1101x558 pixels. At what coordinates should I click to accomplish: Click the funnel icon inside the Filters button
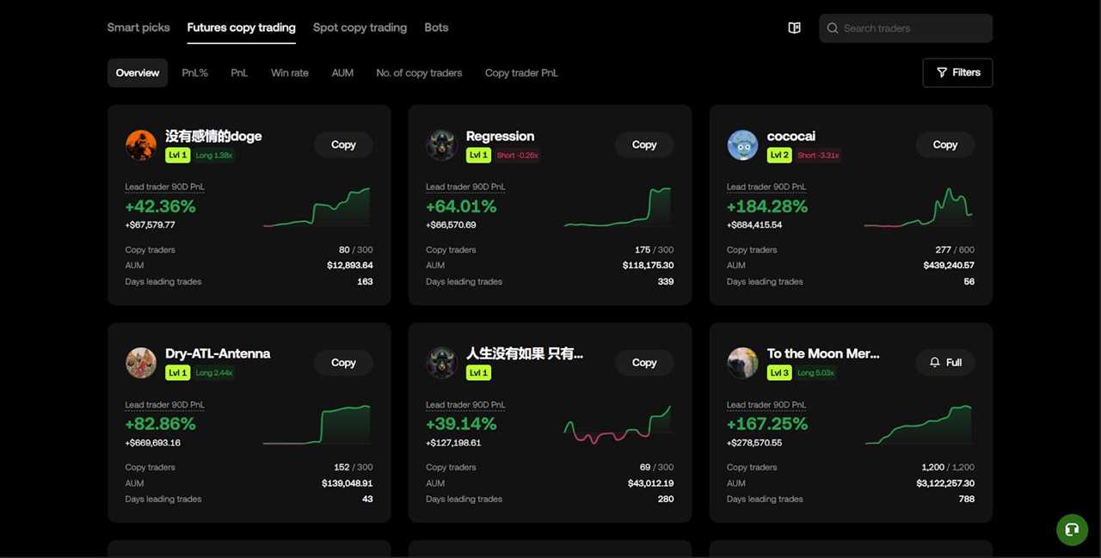941,72
